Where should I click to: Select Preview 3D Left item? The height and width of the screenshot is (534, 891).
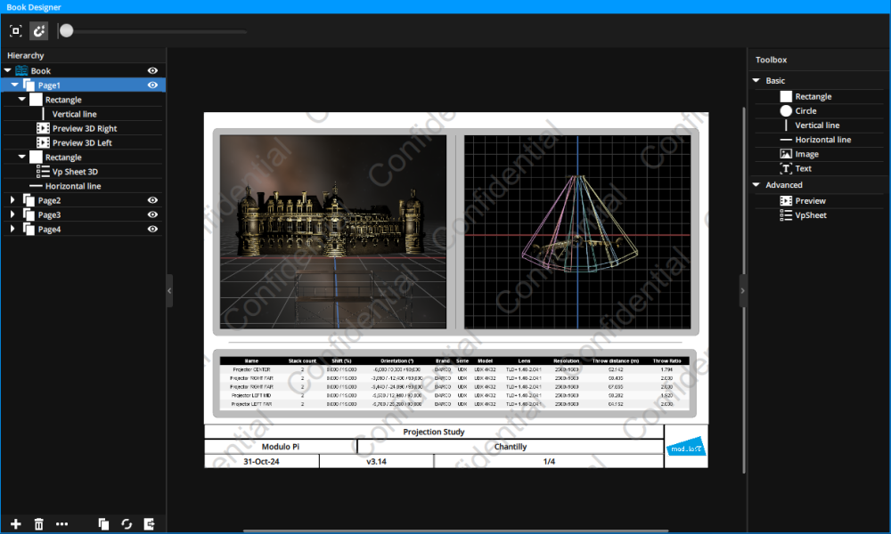click(82, 142)
